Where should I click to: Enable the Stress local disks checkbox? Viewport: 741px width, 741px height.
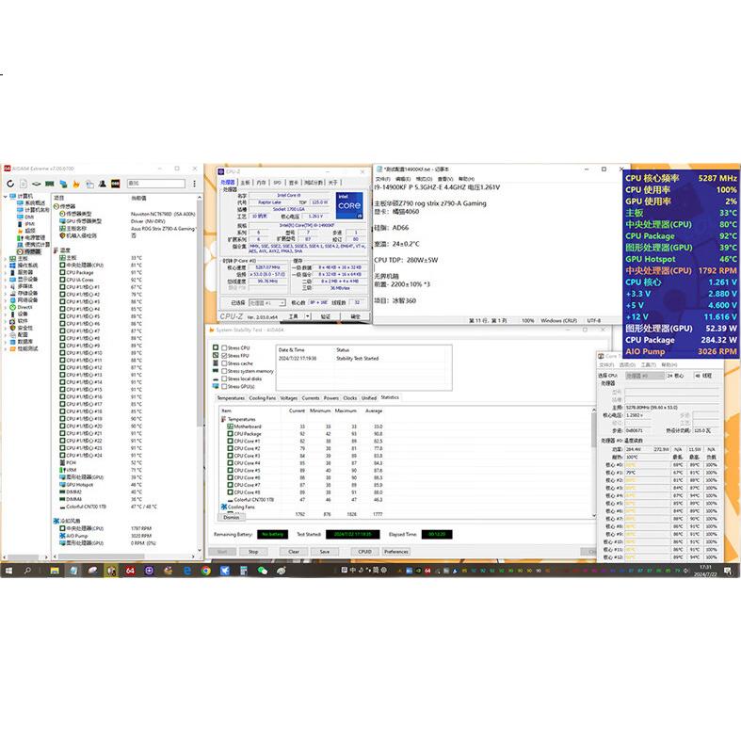(224, 379)
